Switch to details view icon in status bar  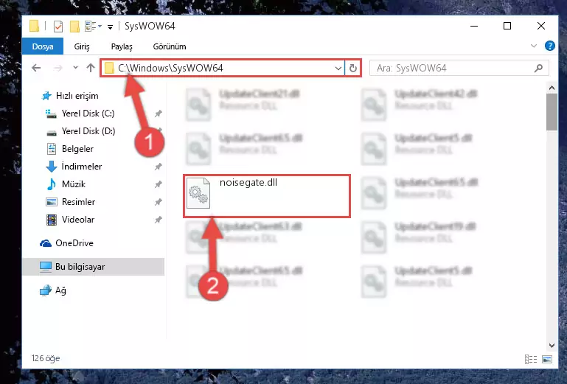pyautogui.click(x=530, y=359)
